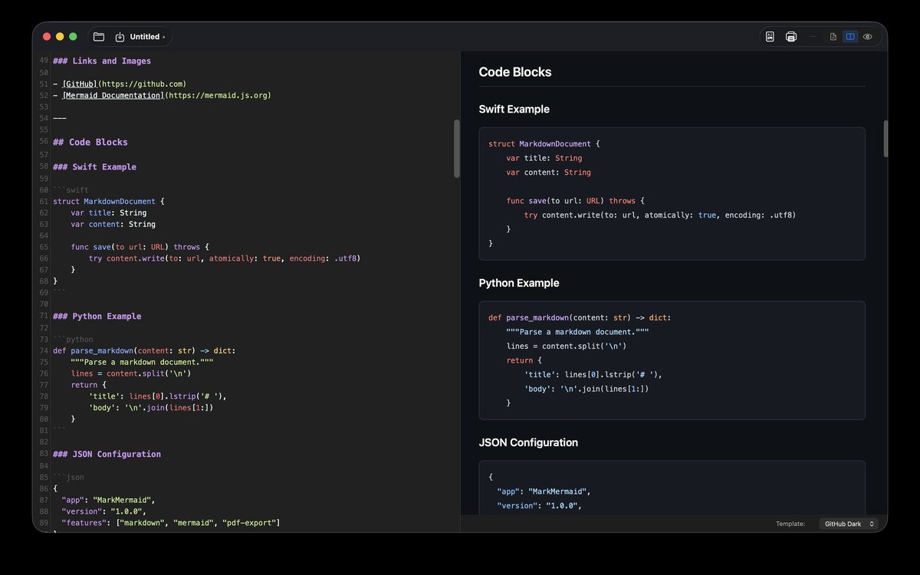This screenshot has height=575, width=920.
Task: Click the ```json fence line in editor
Action: (68, 477)
